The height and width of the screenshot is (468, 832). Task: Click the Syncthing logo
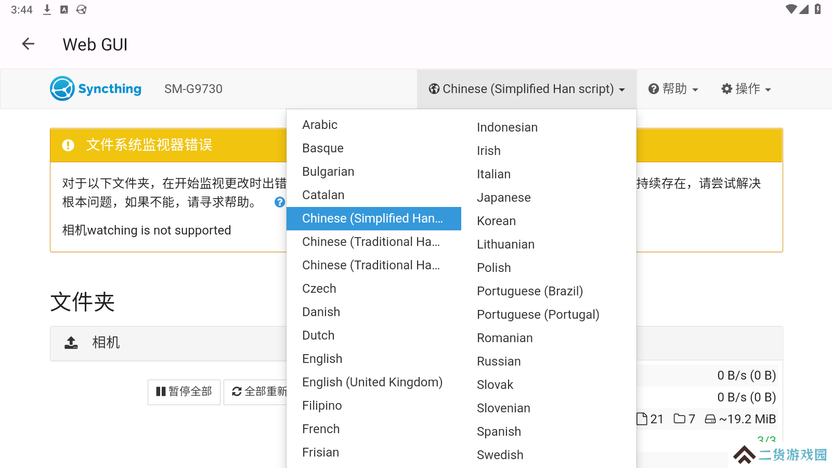[x=96, y=88]
